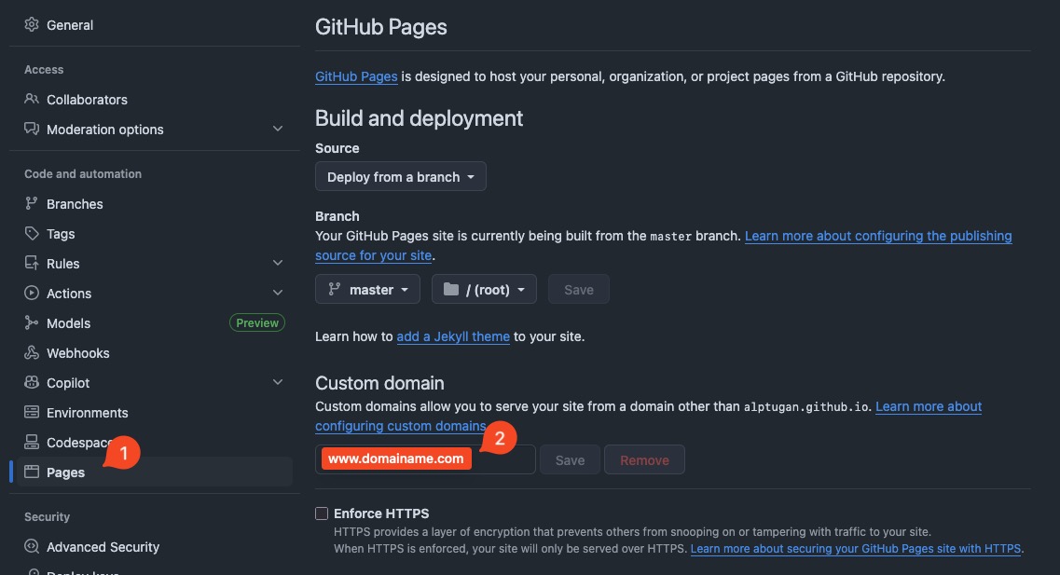
Task: Click the Models icon in sidebar
Action: pos(31,323)
